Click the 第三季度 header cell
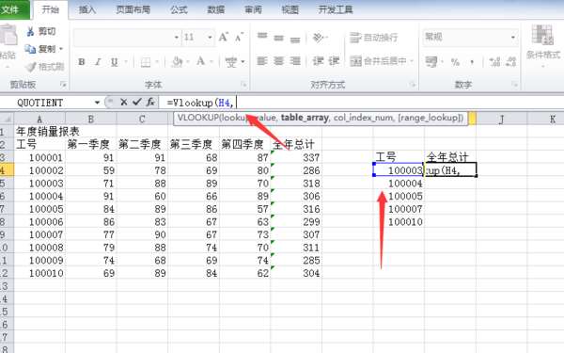The image size is (564, 353). tap(194, 144)
